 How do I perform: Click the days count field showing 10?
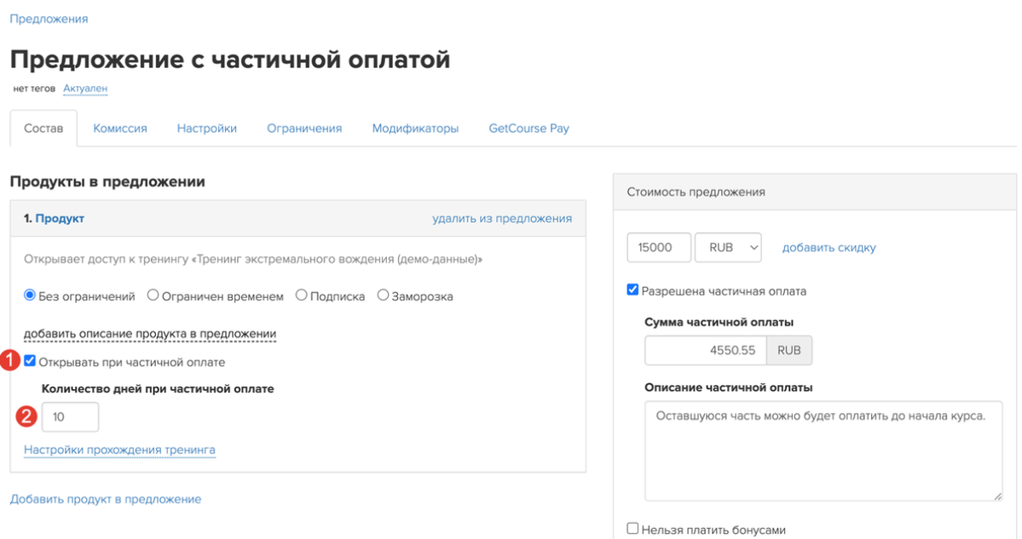71,416
